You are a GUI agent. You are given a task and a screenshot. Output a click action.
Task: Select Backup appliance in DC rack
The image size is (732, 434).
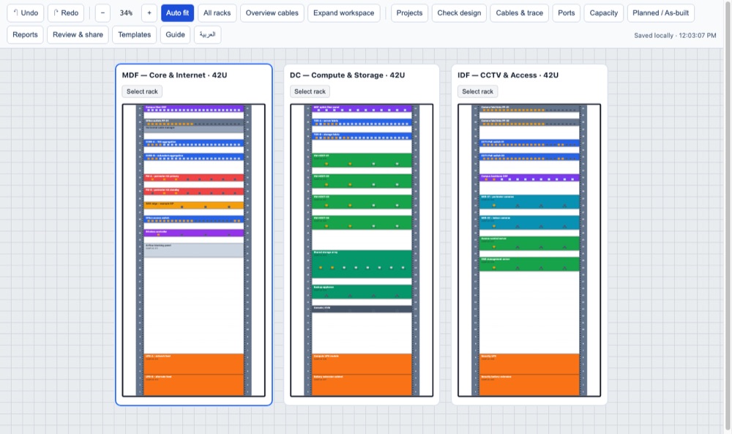pyautogui.click(x=362, y=292)
